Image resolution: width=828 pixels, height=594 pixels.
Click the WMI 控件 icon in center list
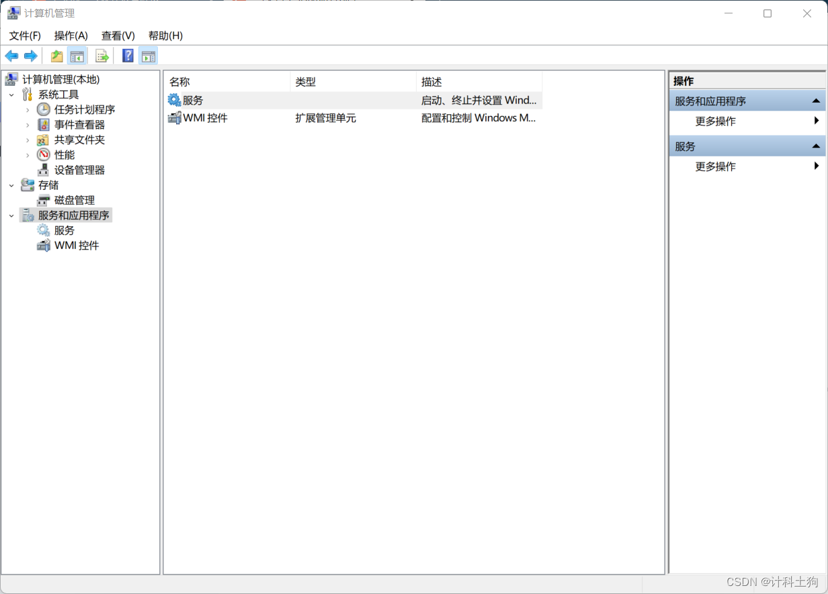click(174, 118)
